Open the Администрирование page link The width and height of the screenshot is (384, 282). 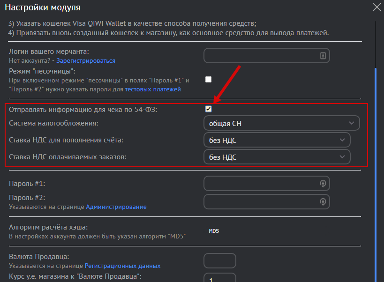[x=116, y=207]
